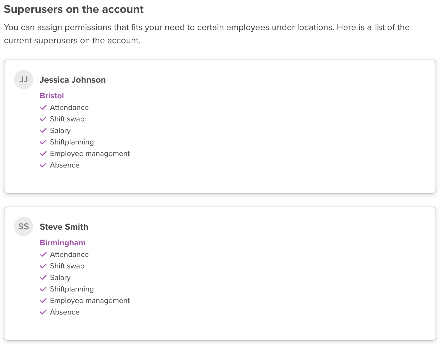Click checkmark beside Absence under Bristol

tap(43, 165)
